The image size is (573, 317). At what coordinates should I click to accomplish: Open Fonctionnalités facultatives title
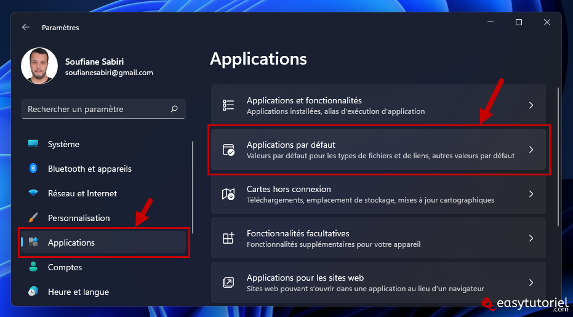pyautogui.click(x=298, y=233)
